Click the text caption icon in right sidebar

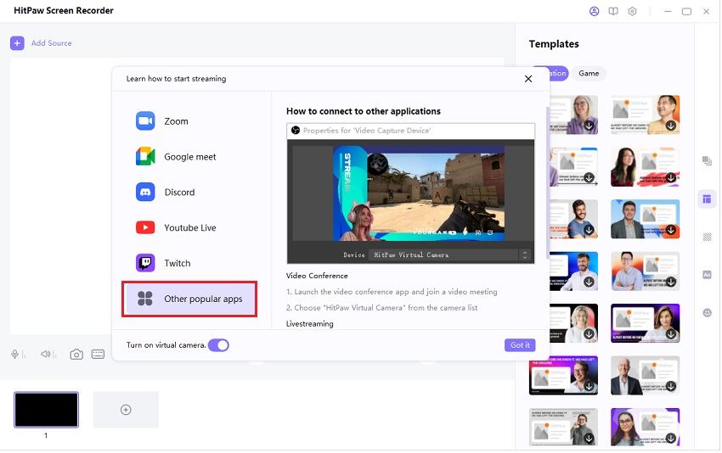click(x=707, y=275)
